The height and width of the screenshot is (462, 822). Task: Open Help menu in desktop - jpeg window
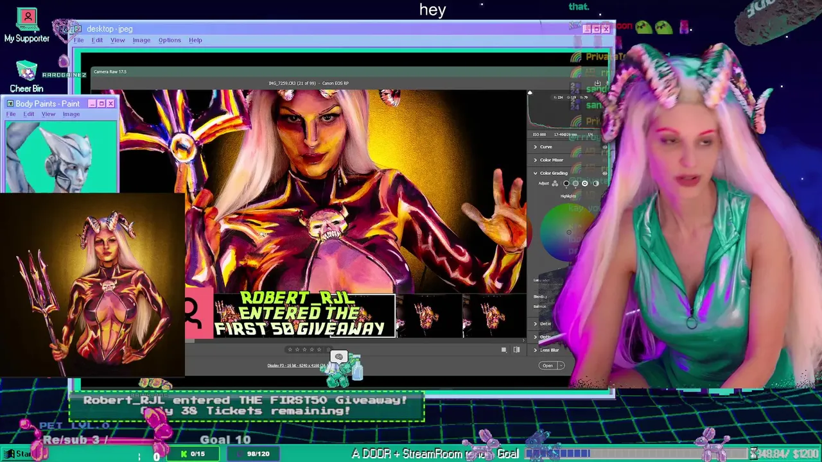(195, 40)
